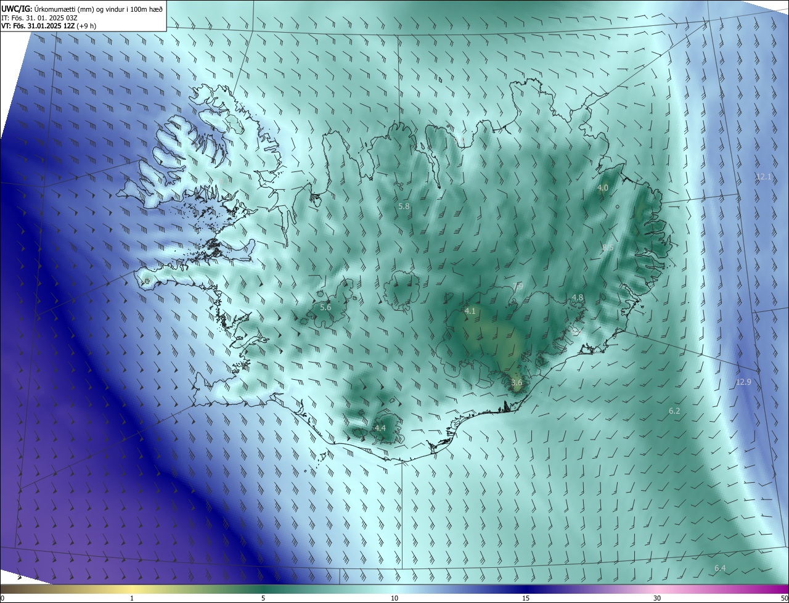Click the 12.9 value label on the map
The image size is (789, 603).
(x=743, y=382)
